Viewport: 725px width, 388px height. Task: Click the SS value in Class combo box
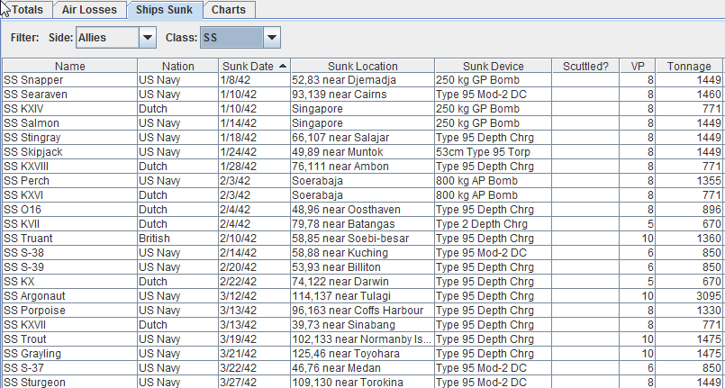tap(231, 38)
